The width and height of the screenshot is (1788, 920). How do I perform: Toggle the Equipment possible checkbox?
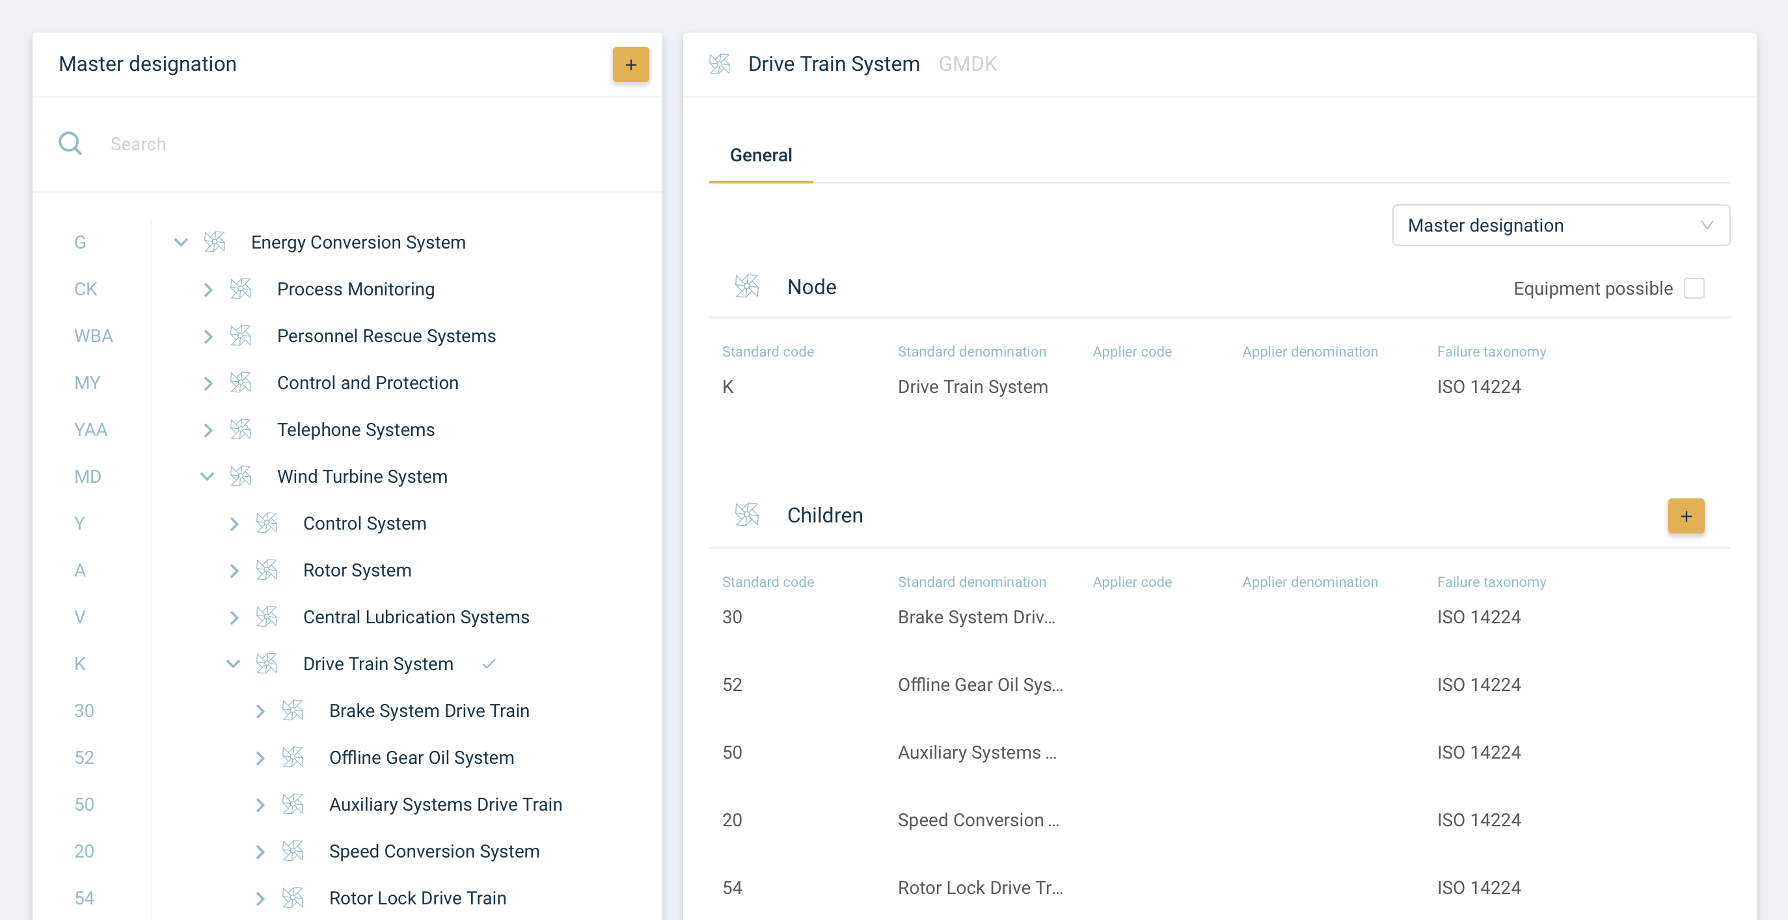tap(1694, 288)
